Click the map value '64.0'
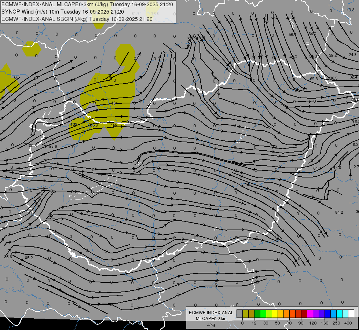Screen dimensions: 359x330 [x=317, y=168]
